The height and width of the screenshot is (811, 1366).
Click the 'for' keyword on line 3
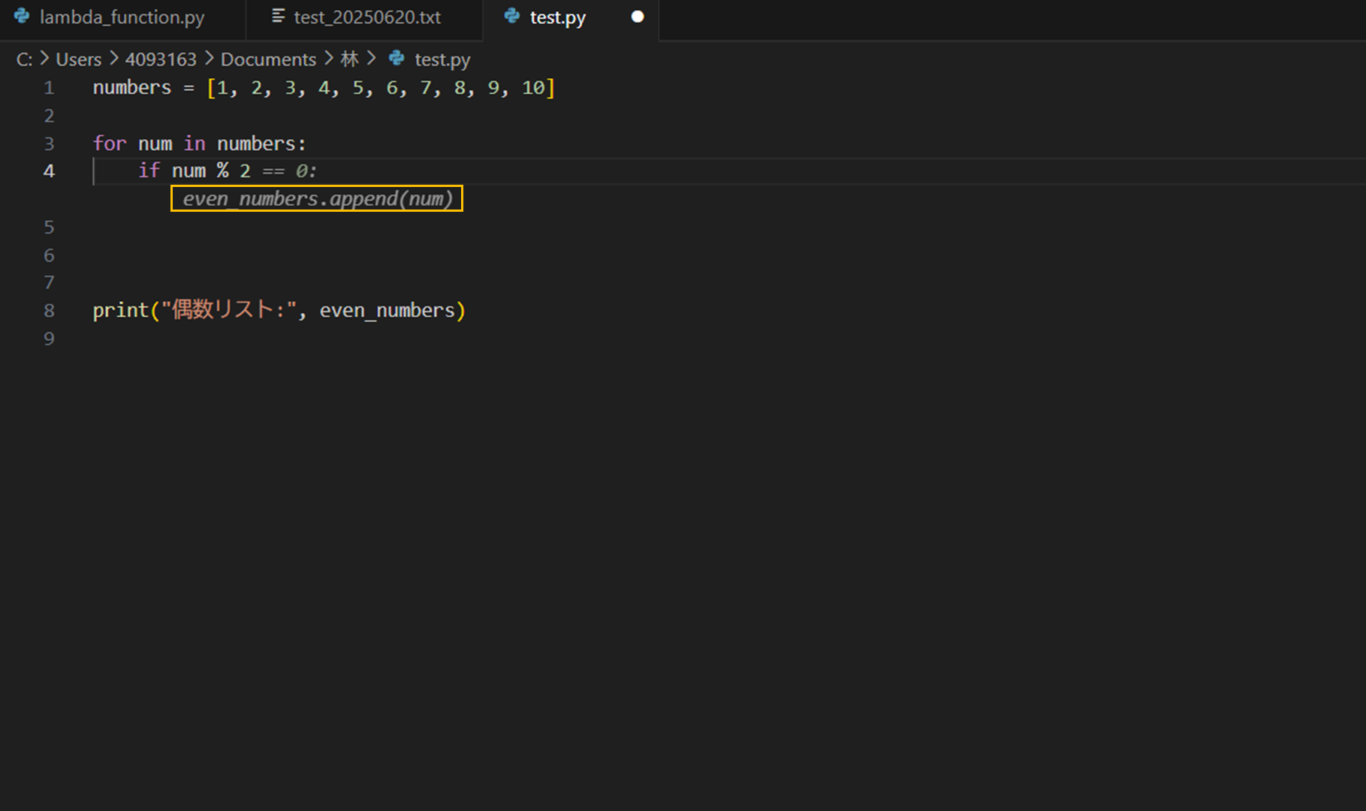point(110,143)
